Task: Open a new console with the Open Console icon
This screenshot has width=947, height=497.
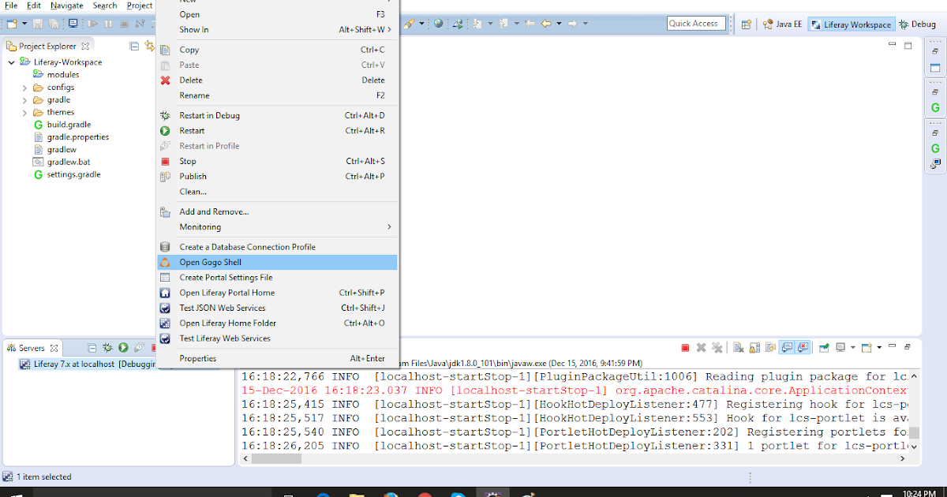Action: [866, 347]
